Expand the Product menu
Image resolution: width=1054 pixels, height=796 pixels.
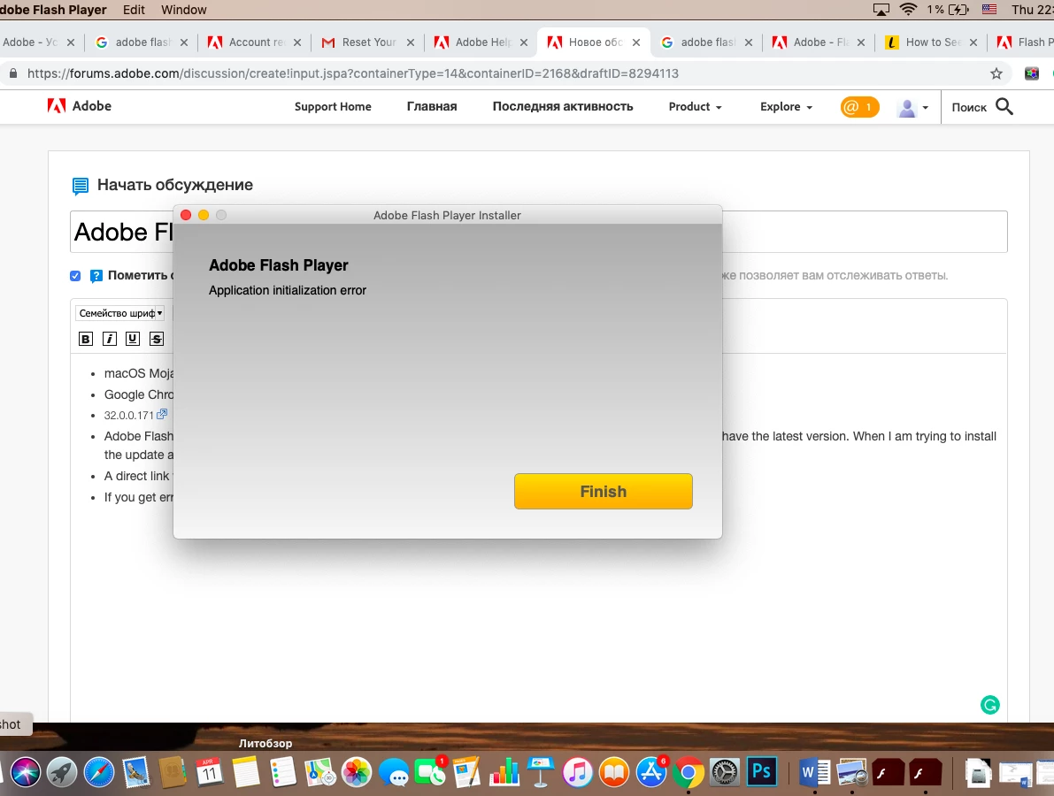695,107
